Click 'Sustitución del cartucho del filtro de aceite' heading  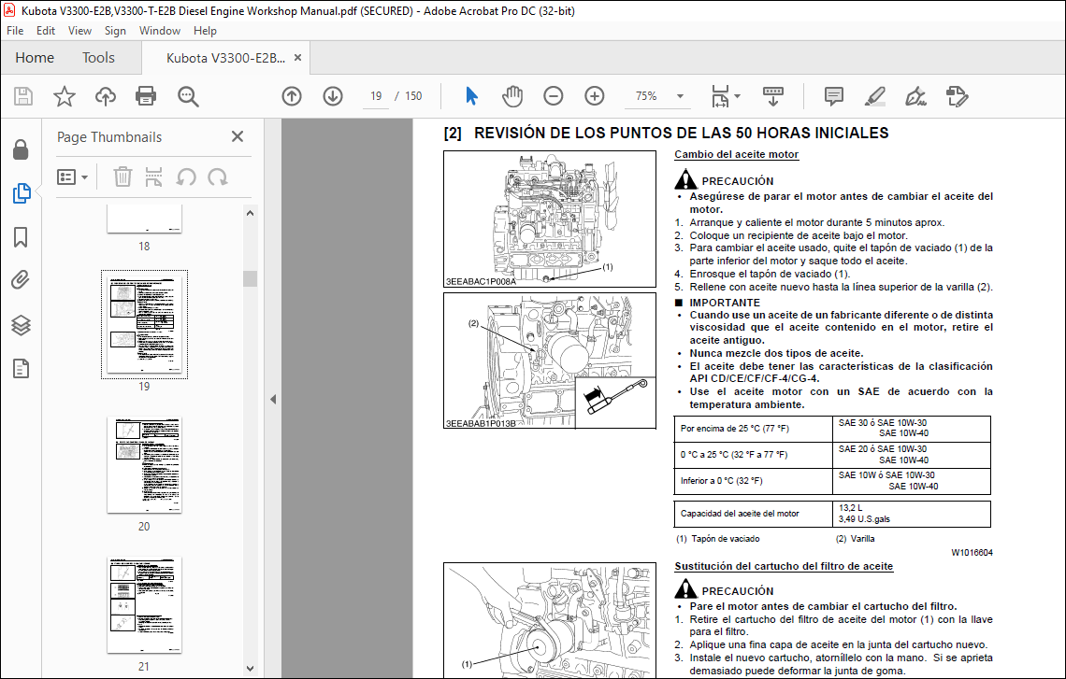(x=784, y=566)
